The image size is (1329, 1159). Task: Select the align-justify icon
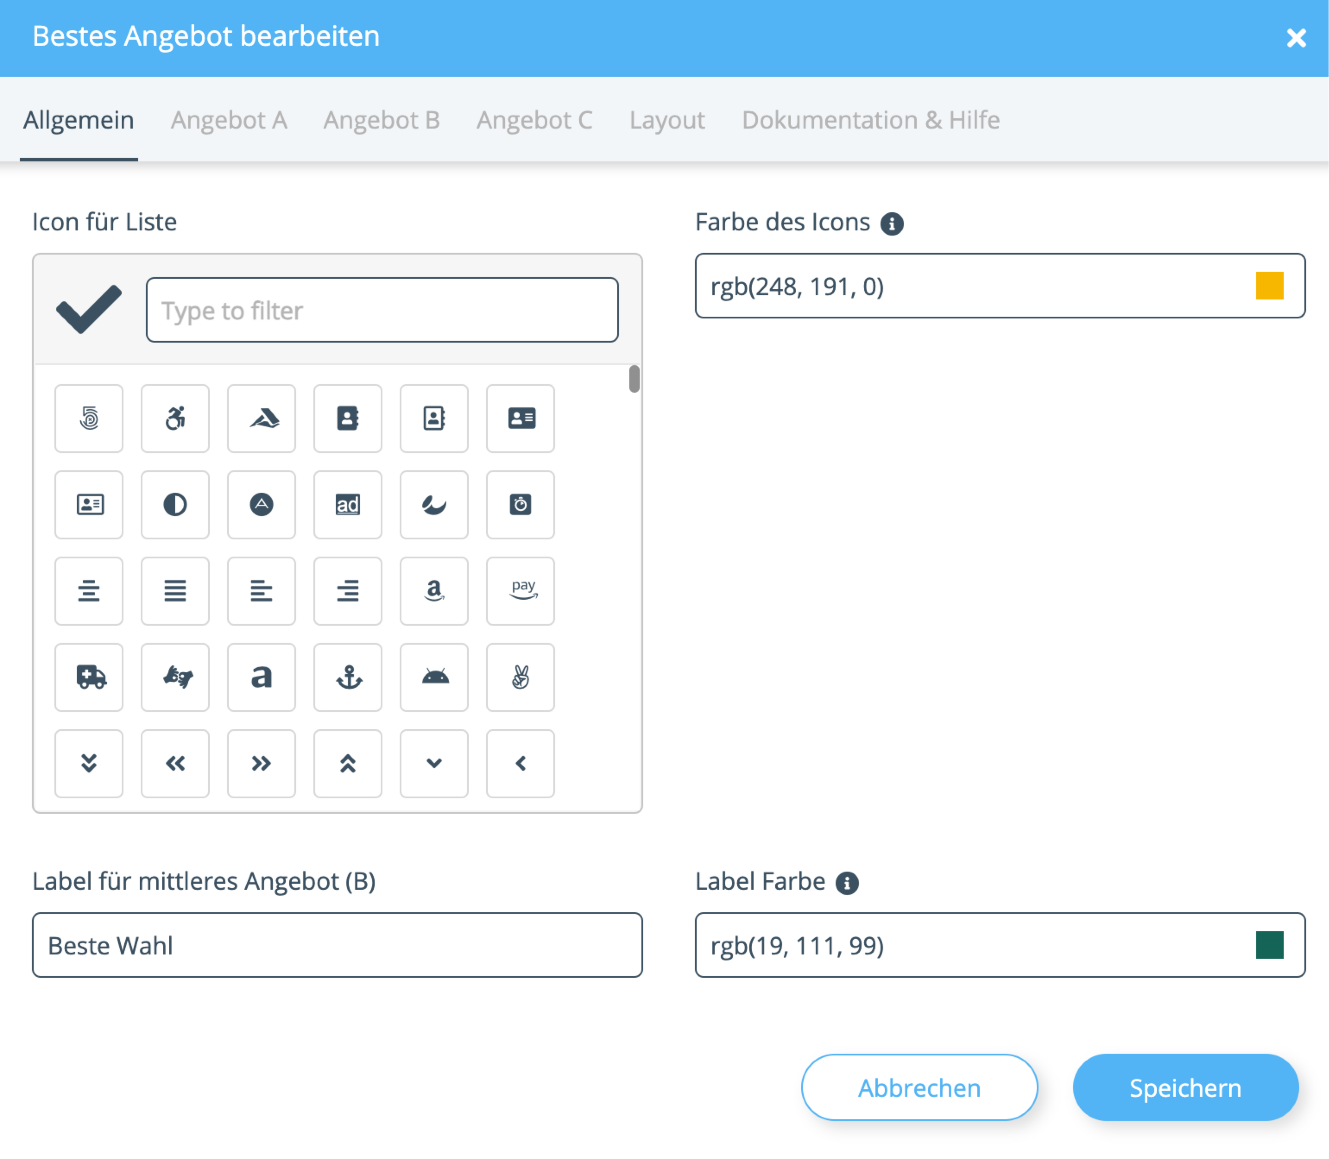pos(175,590)
